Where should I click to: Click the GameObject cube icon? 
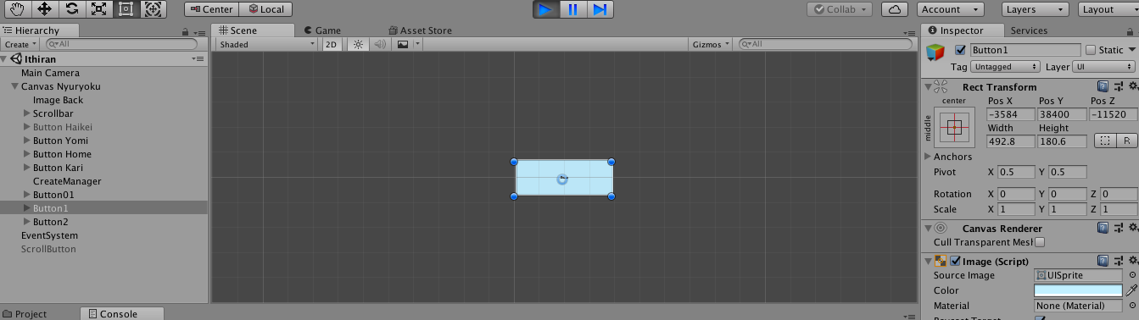[x=935, y=52]
